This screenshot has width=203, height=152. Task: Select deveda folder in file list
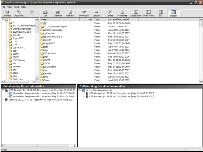[47, 73]
